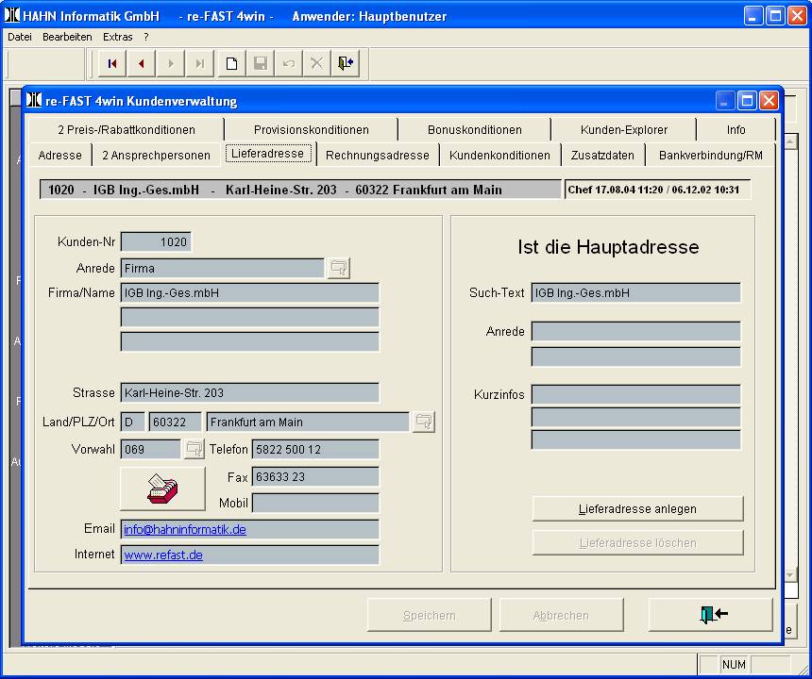812x679 pixels.
Task: Select the Info tab
Action: click(736, 130)
